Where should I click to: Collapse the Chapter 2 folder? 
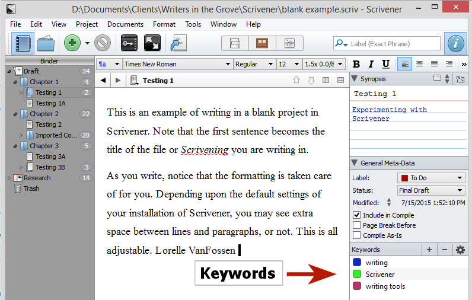click(15, 114)
